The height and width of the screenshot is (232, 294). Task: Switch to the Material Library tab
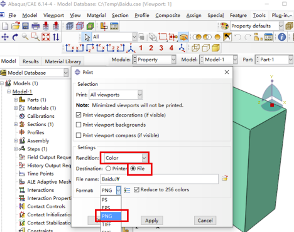(x=63, y=61)
